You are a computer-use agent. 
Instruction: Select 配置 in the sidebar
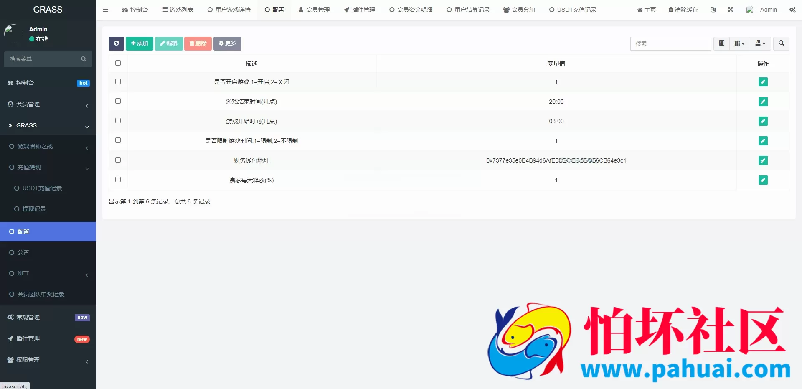(48, 231)
